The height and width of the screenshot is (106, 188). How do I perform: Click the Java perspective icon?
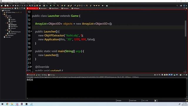(x=184, y=6)
